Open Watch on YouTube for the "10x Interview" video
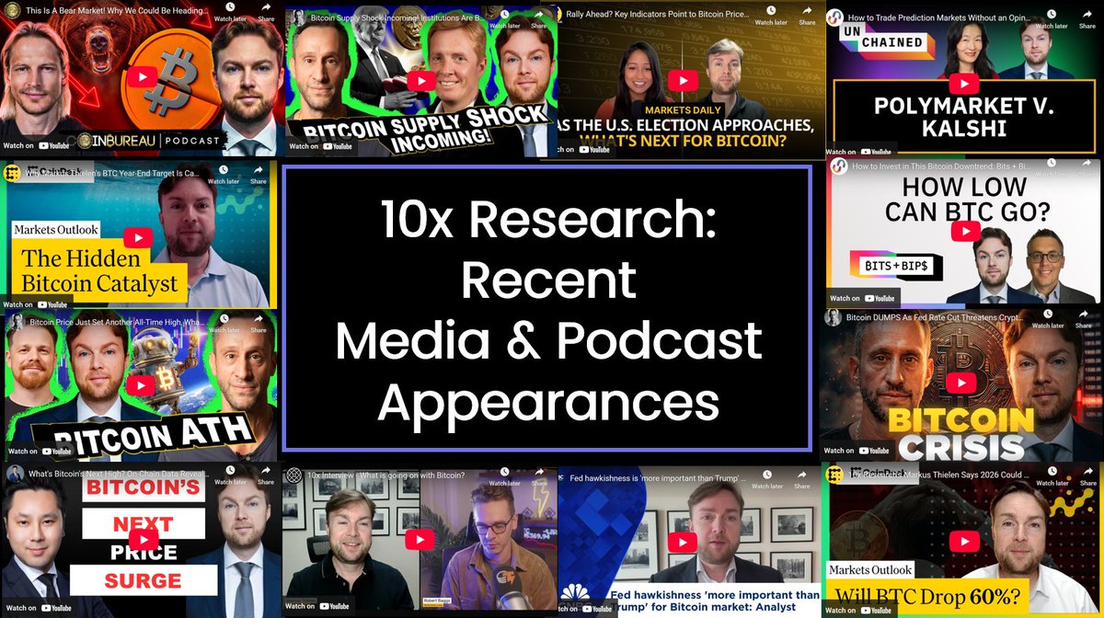Viewport: 1104px width, 618px height. pyautogui.click(x=316, y=606)
